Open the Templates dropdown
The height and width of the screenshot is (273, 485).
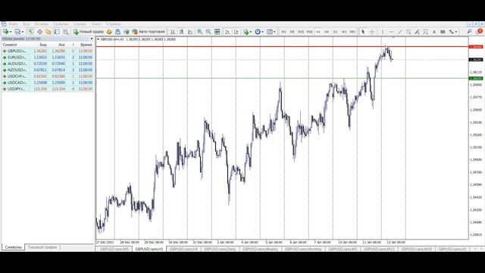pyautogui.click(x=271, y=32)
